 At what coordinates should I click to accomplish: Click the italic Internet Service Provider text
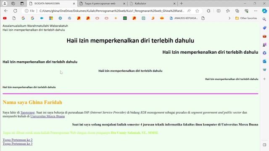point(108,112)
